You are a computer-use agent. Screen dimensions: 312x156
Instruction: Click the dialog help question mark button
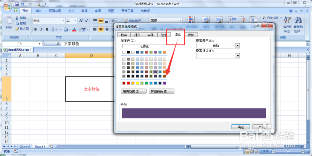tap(258, 25)
